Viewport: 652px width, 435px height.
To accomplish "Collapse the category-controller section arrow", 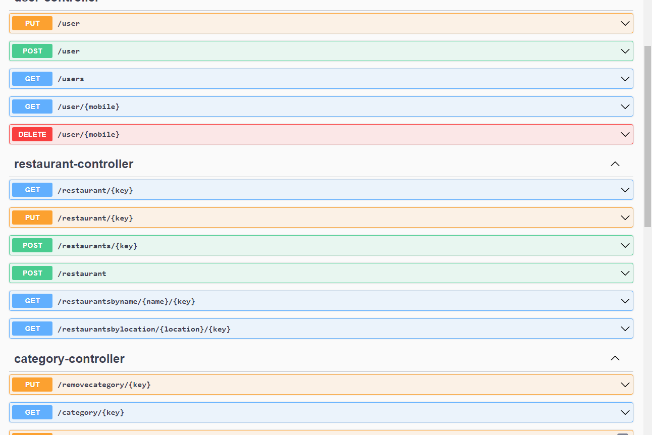I will (x=615, y=358).
